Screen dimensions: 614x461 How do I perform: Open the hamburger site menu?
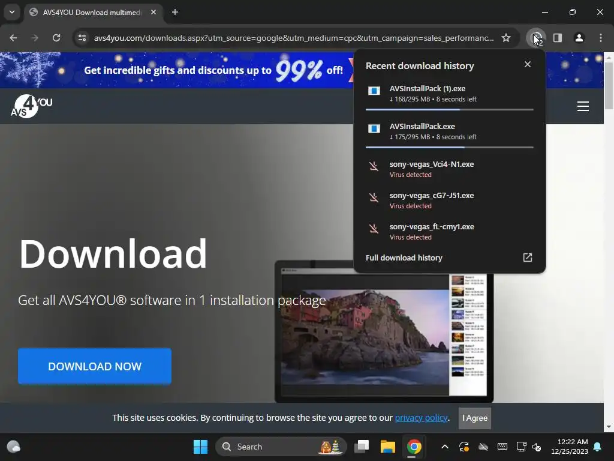coord(583,106)
